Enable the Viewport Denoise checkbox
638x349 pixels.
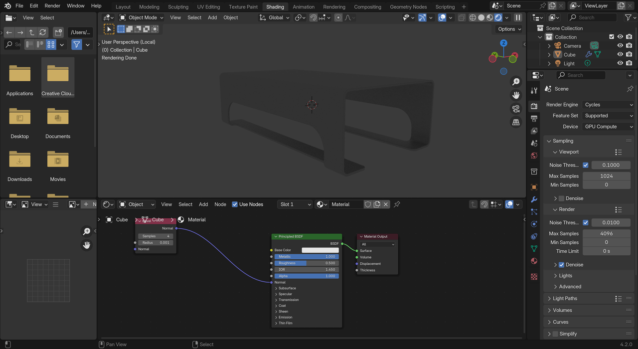[562, 198]
